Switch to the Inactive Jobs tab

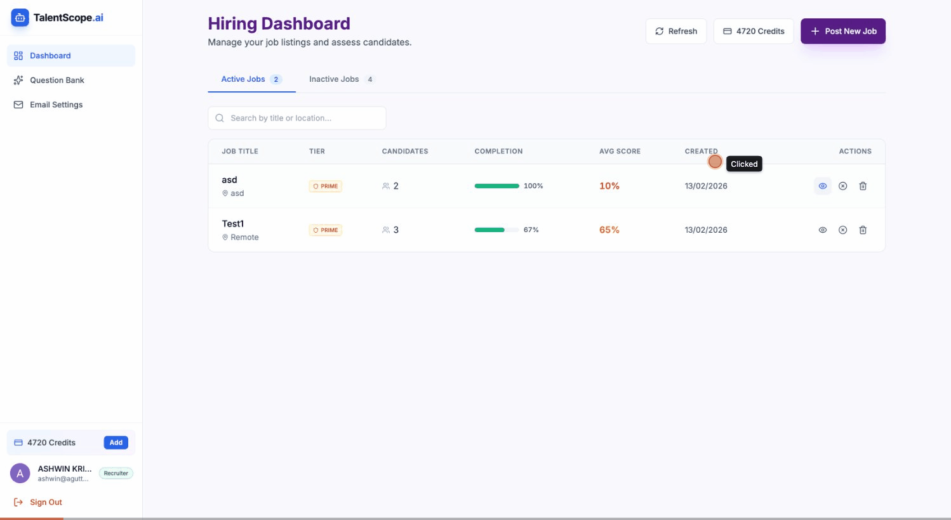tap(334, 79)
